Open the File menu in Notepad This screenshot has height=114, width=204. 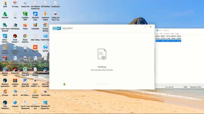157,34
